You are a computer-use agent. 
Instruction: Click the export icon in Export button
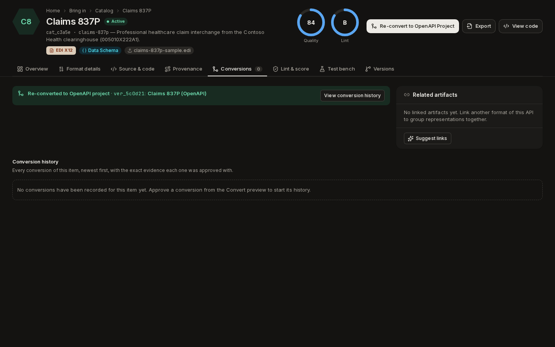(469, 26)
